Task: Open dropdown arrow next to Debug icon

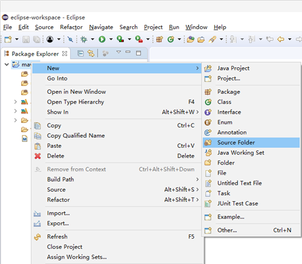Action: pos(93,39)
